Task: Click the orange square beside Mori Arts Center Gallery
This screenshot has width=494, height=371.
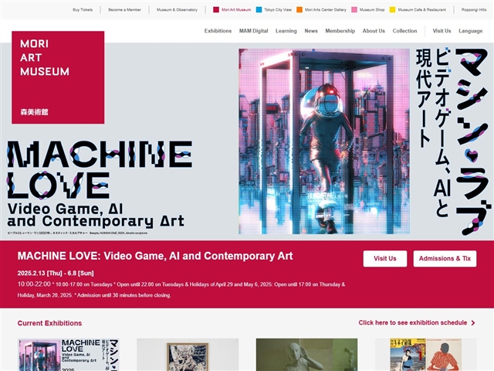Action: (x=300, y=10)
